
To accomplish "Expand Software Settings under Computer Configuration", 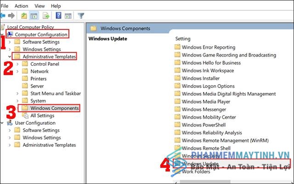I will [x=10, y=42].
